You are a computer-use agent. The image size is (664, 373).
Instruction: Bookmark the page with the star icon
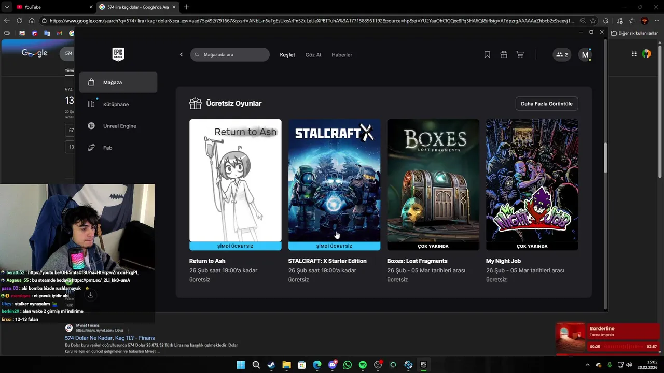click(x=592, y=21)
